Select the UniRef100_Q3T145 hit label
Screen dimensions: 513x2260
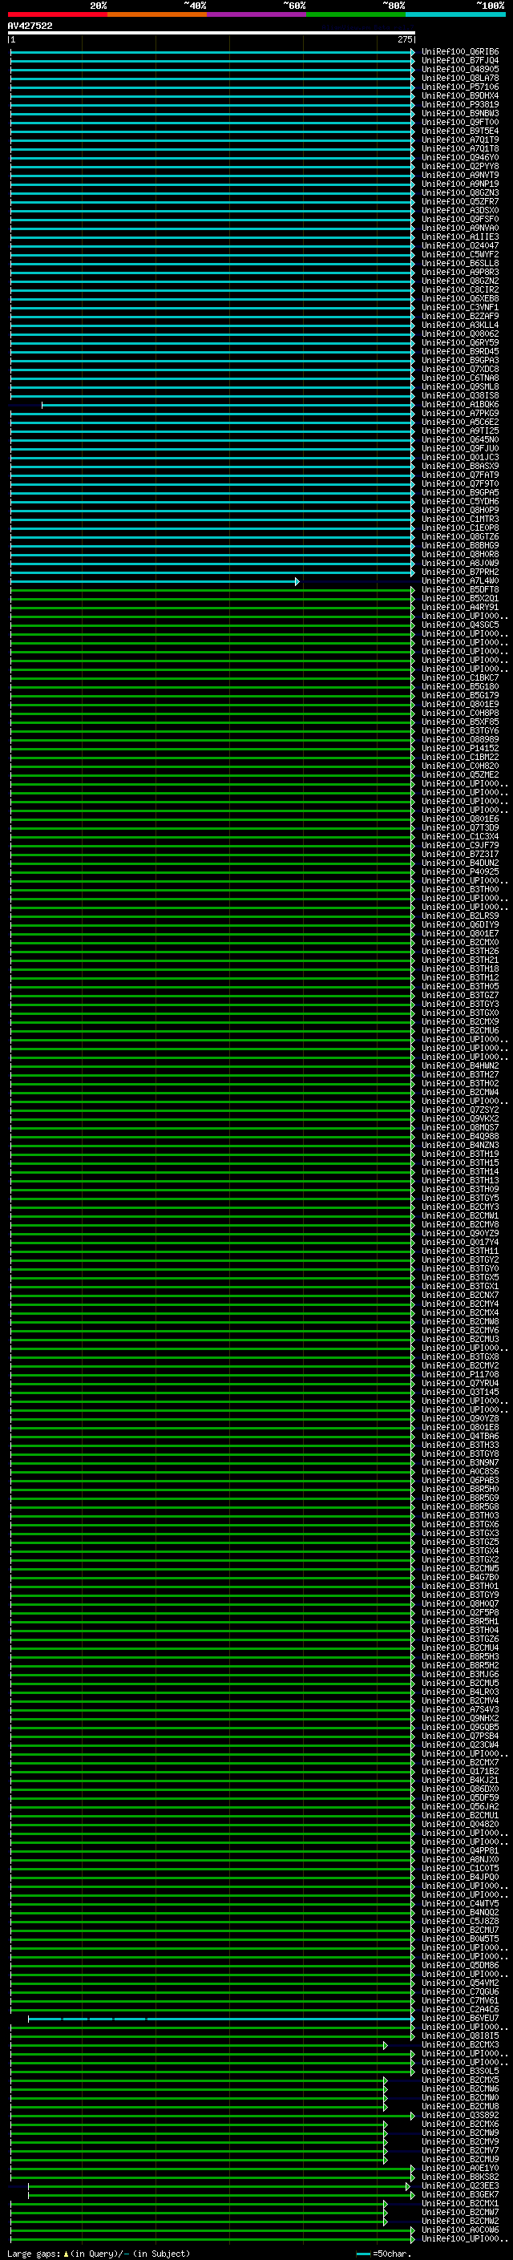(459, 1393)
